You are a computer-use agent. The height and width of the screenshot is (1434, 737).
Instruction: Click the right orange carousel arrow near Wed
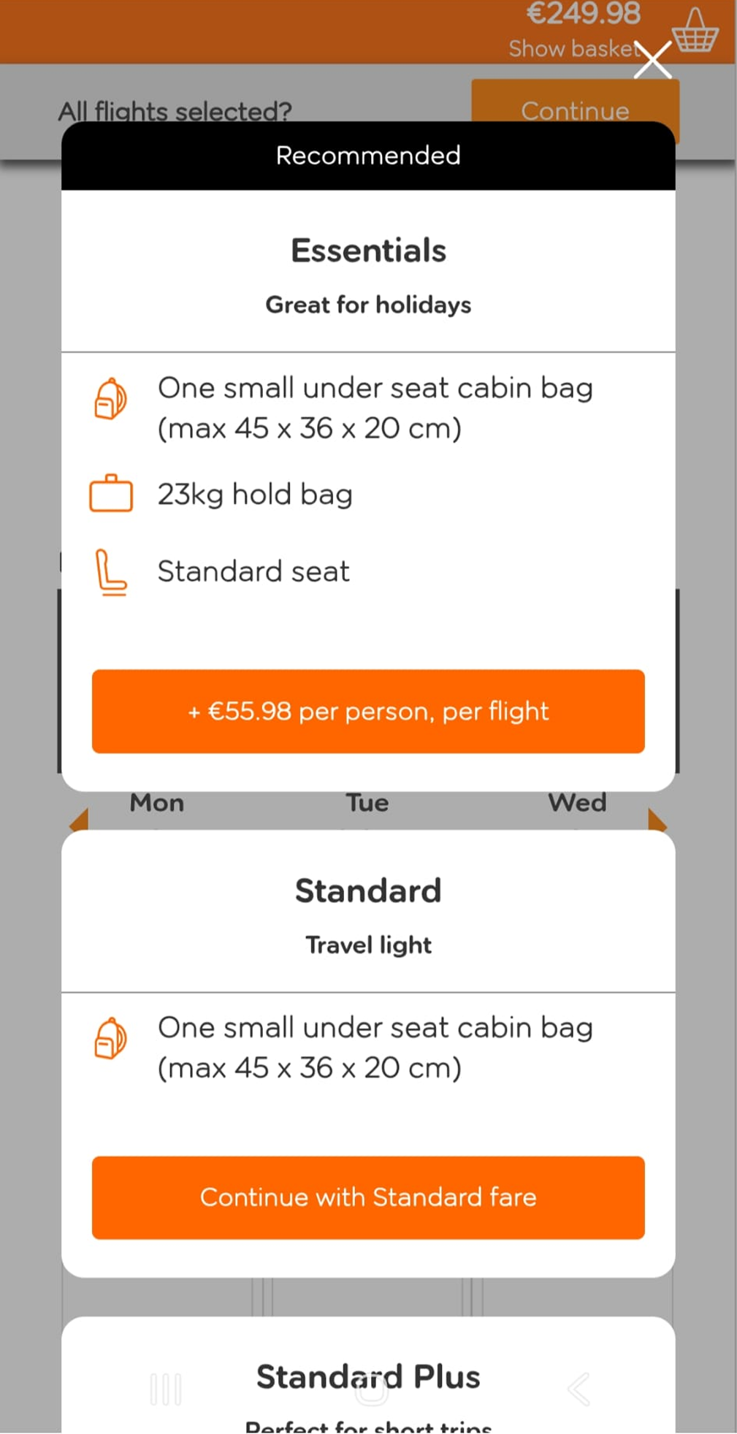(657, 820)
